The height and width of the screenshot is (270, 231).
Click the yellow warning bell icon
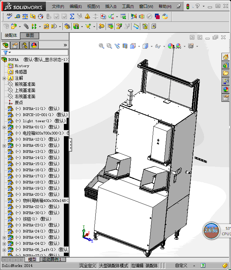(x=87, y=17)
